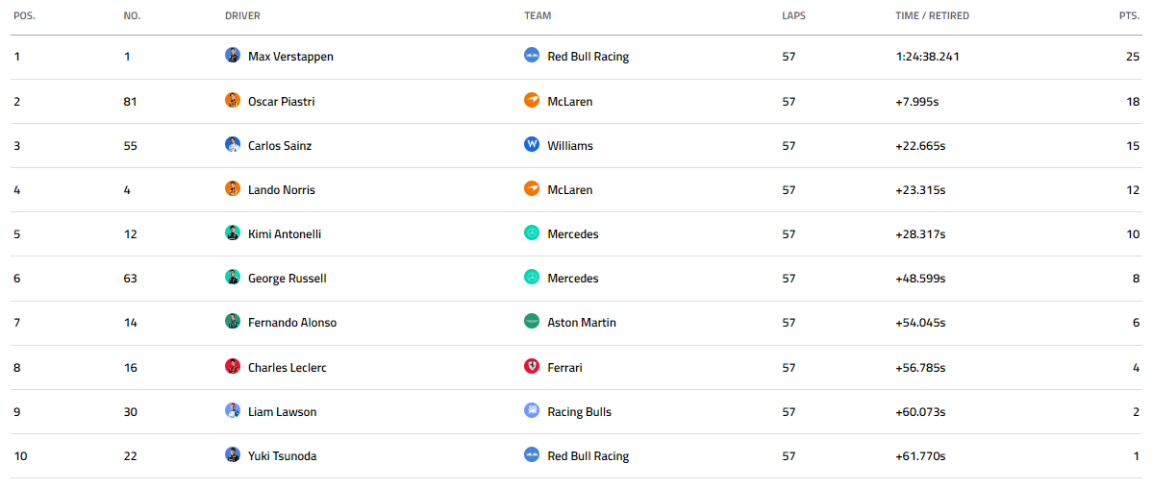Click Yuki Tsunoda's Red Bull logo
The image size is (1152, 488).
(x=532, y=455)
